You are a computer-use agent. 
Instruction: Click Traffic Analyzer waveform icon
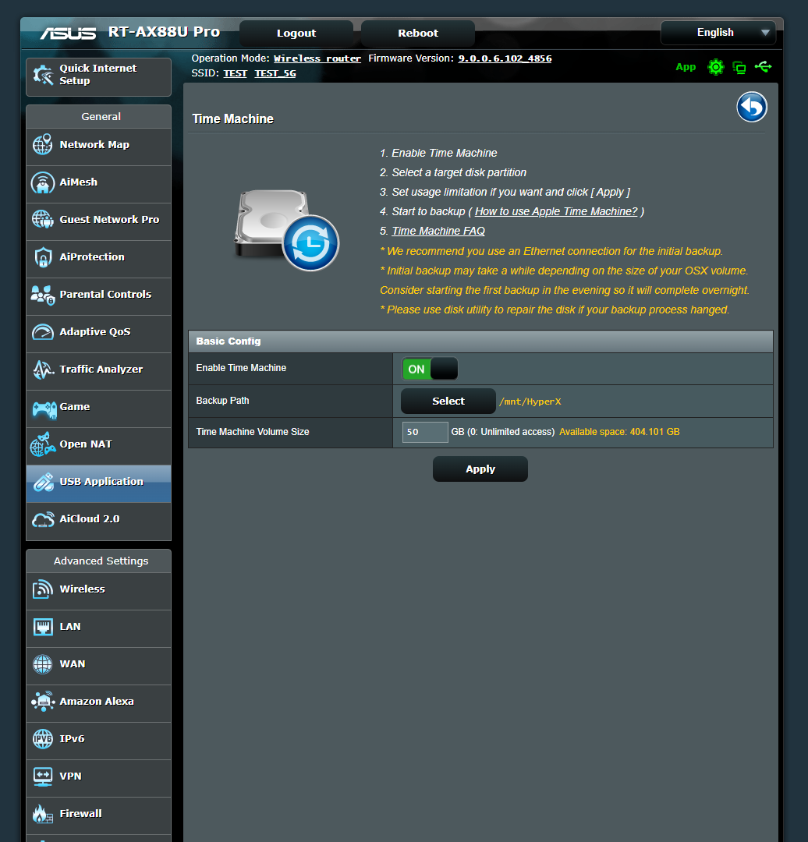click(43, 370)
